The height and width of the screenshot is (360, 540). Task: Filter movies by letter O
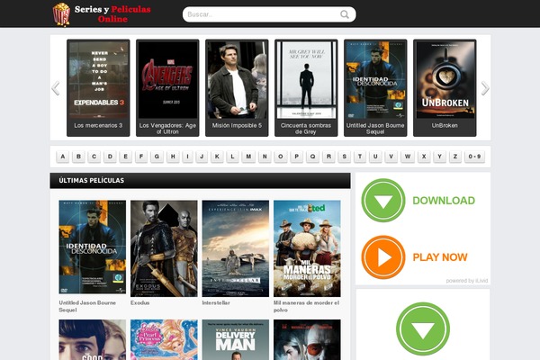[x=280, y=157]
